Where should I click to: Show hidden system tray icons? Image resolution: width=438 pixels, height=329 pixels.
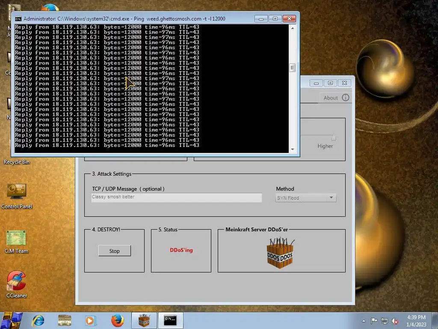tap(364, 321)
